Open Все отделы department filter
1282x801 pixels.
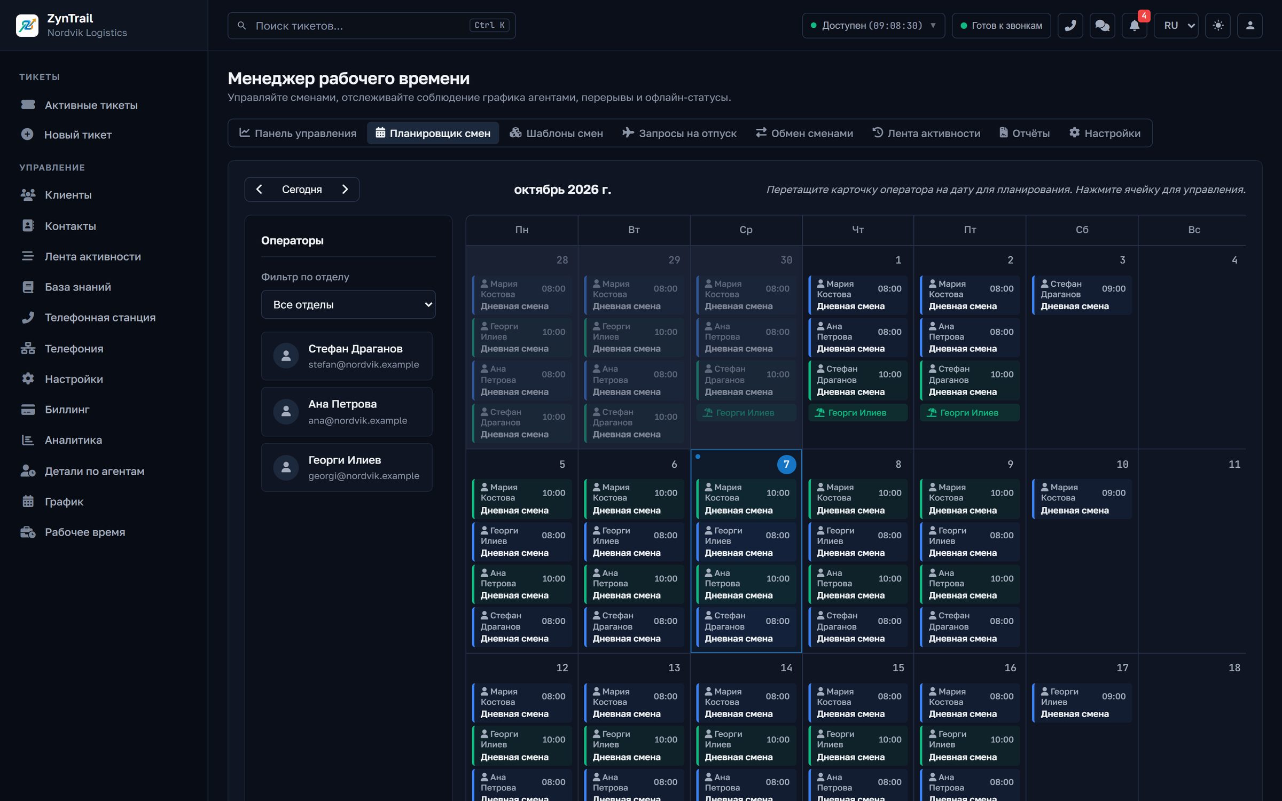[348, 304]
